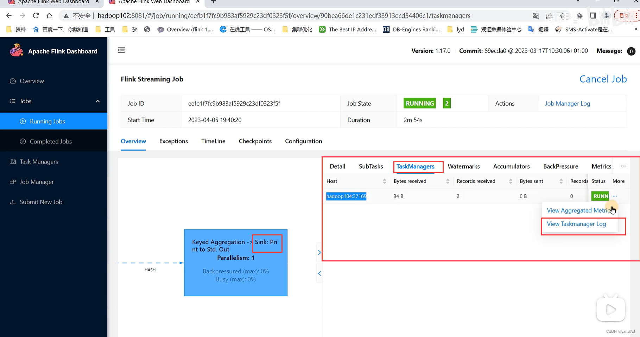Click the Cancel Job link

pyautogui.click(x=603, y=79)
